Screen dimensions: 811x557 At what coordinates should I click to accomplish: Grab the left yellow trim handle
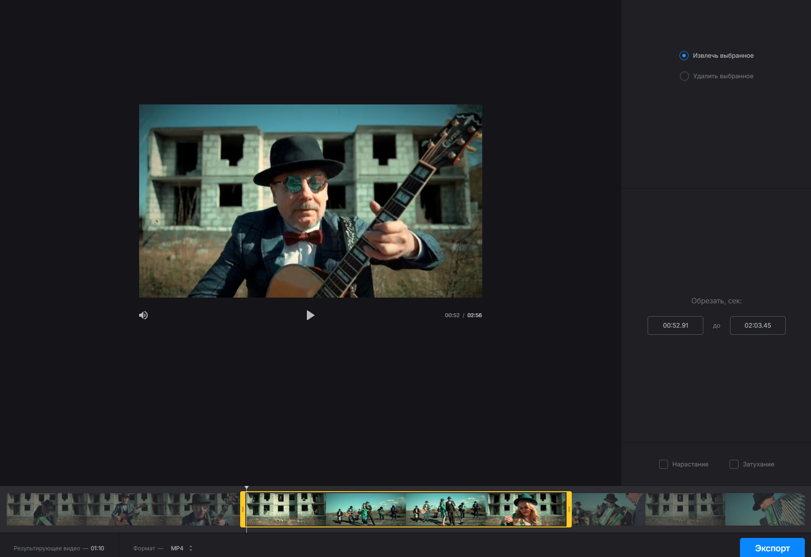pyautogui.click(x=243, y=509)
